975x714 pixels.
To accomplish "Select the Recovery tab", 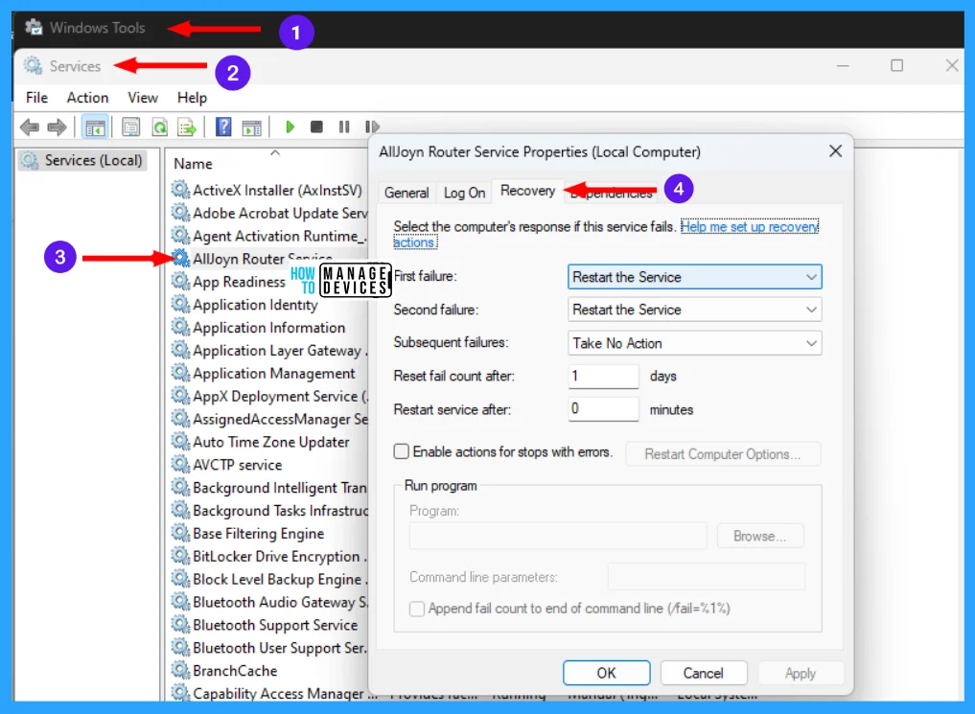I will 528,191.
